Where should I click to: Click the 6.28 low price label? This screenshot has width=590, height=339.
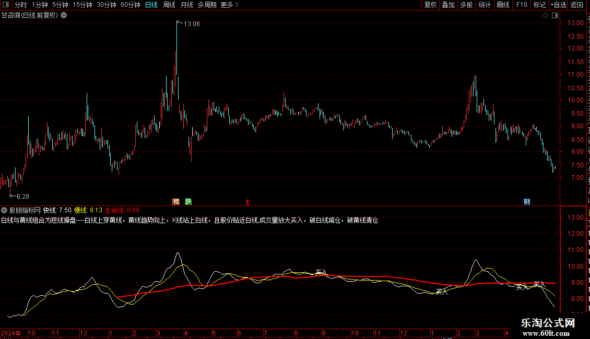pyautogui.click(x=22, y=197)
